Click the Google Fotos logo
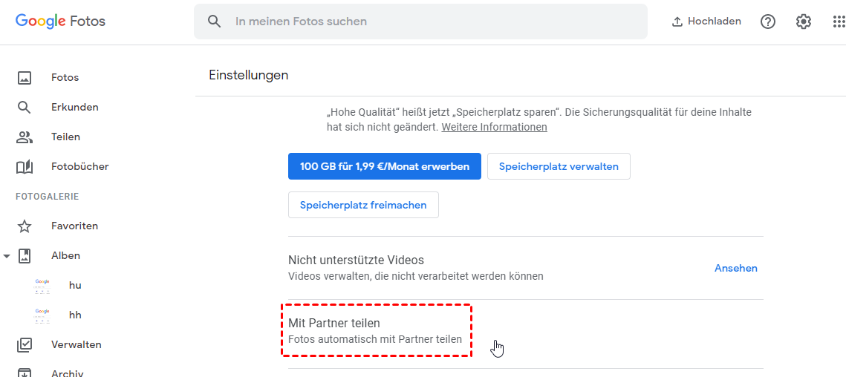Viewport: 846px width, 377px height. coord(61,22)
